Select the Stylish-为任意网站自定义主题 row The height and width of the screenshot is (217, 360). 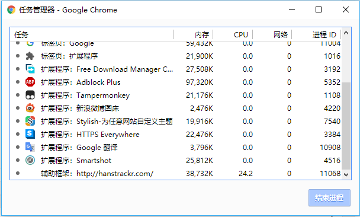[x=176, y=121]
